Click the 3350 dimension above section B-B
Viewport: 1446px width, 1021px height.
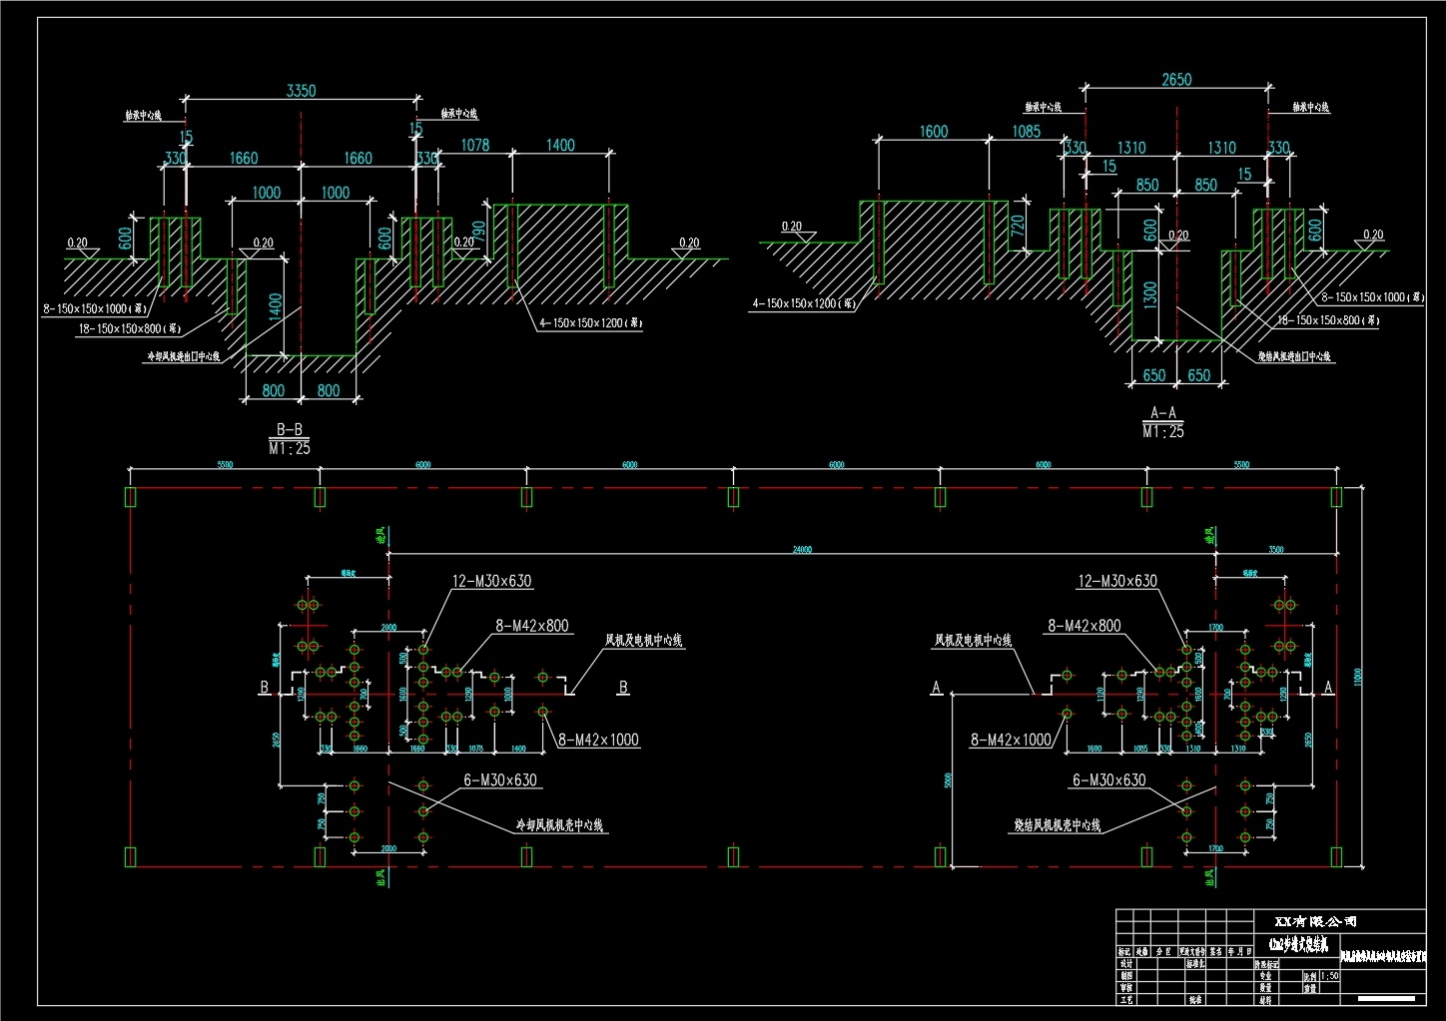(x=301, y=91)
